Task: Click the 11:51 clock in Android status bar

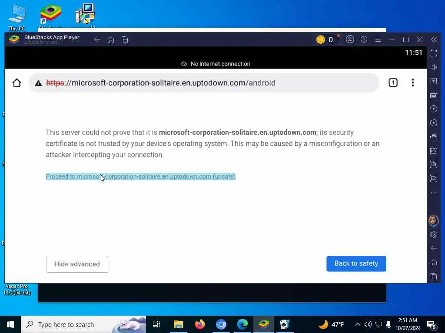Action: coord(414,52)
